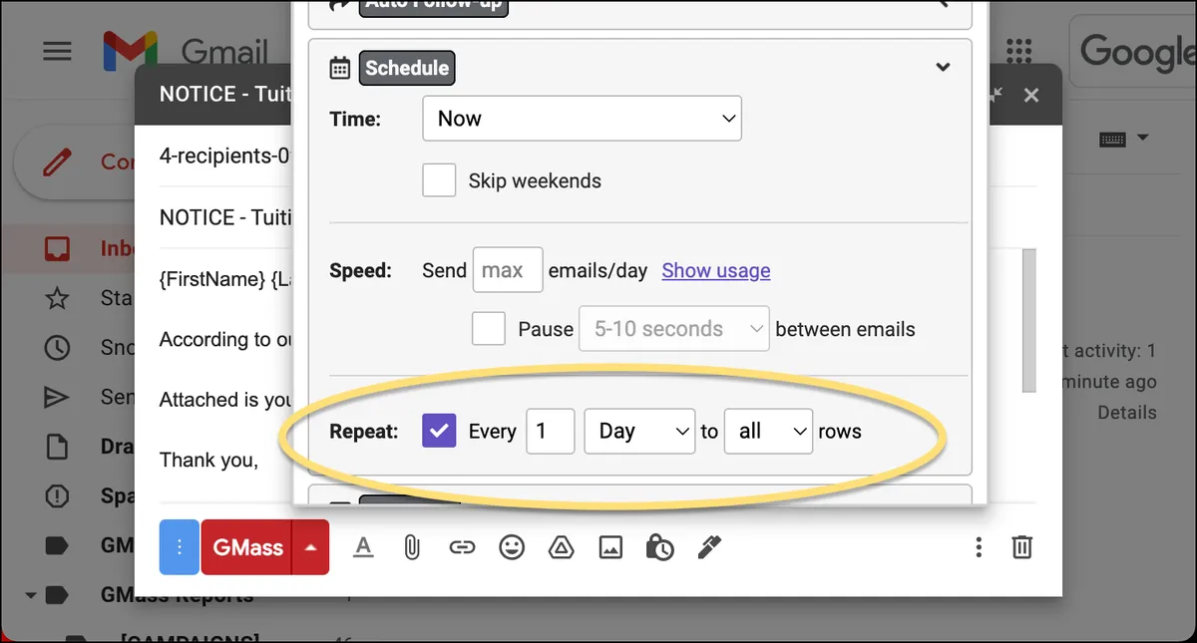The height and width of the screenshot is (643, 1197).
Task: Click the Repeat interval number field
Action: [x=551, y=431]
